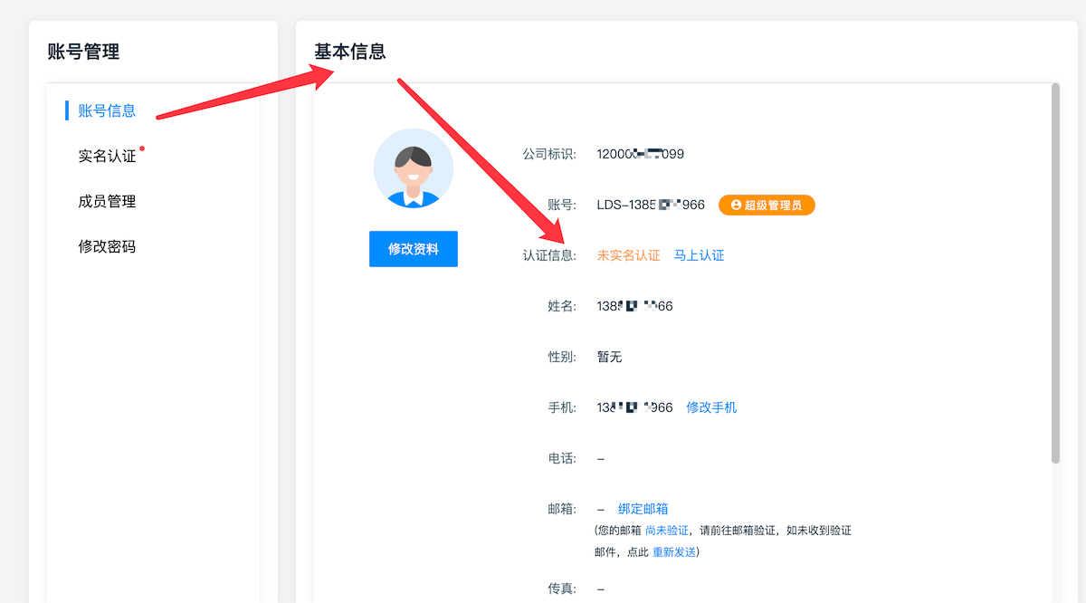
Task: Click the 修改资料 edit profile button
Action: click(x=413, y=248)
